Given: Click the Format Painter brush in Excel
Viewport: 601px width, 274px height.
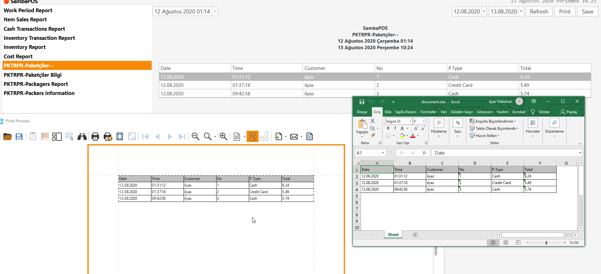Looking at the screenshot, I should (373, 135).
